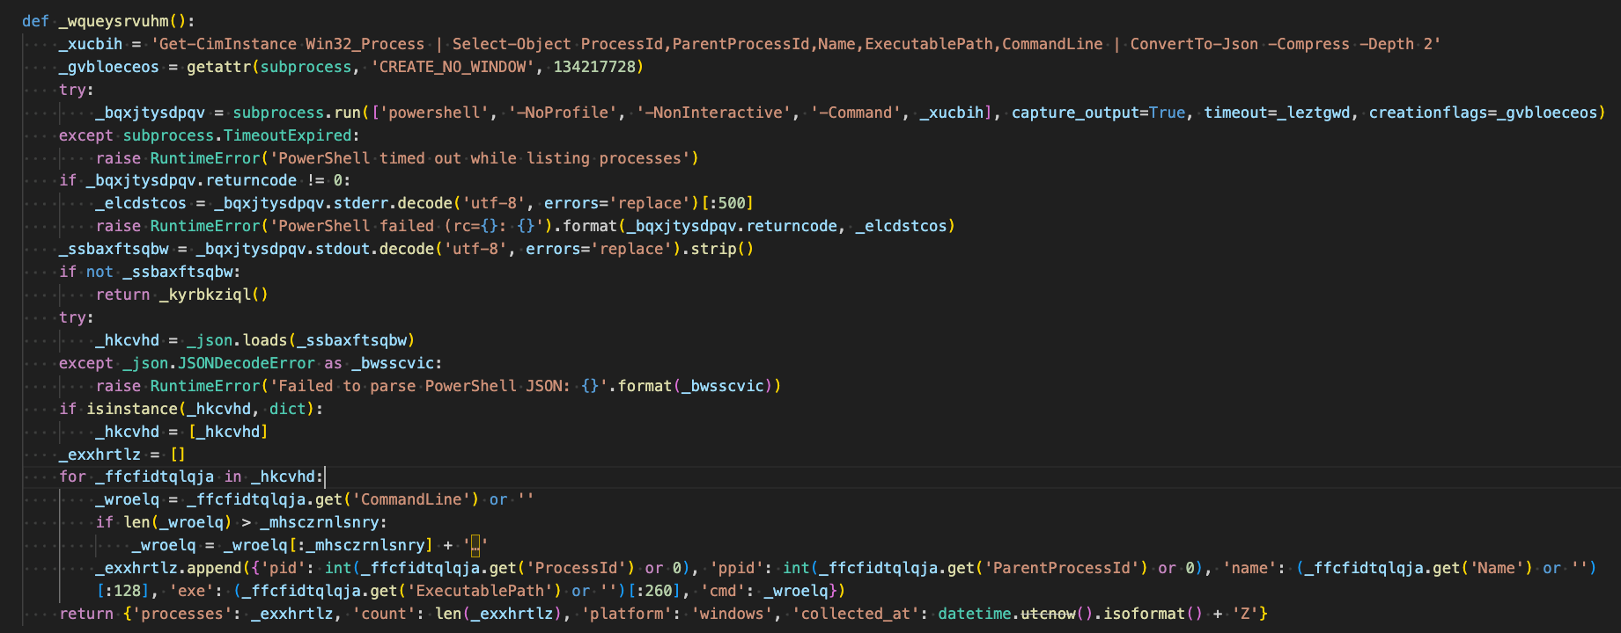The width and height of the screenshot is (1621, 633).
Task: Click the _elcdstcos variable assignment
Action: tap(141, 203)
